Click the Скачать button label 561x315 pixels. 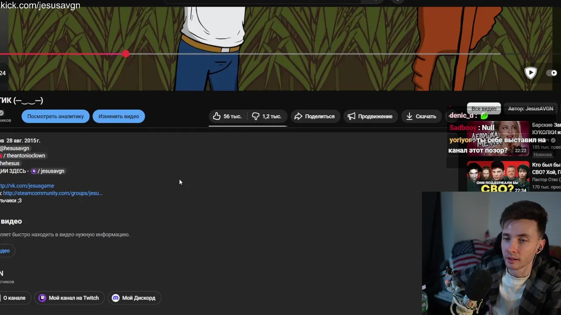[x=426, y=116]
